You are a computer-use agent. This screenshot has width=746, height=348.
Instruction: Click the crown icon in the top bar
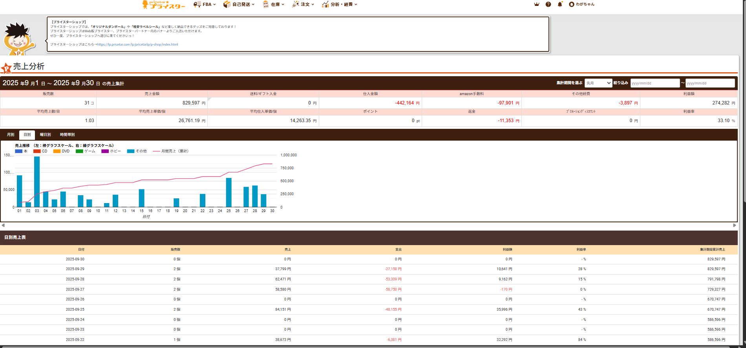pyautogui.click(x=537, y=4)
